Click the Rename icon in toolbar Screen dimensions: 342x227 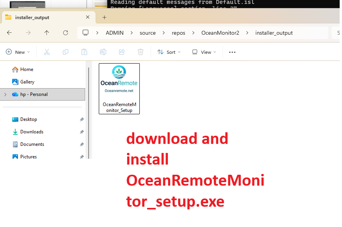click(x=103, y=52)
